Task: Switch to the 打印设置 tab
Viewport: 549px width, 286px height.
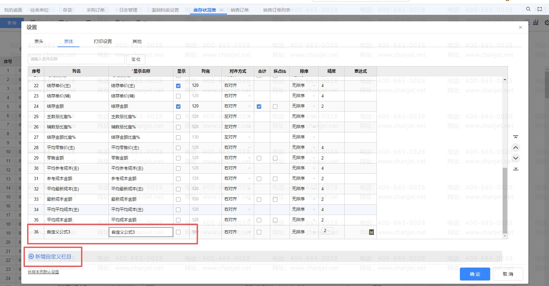Action: [103, 41]
